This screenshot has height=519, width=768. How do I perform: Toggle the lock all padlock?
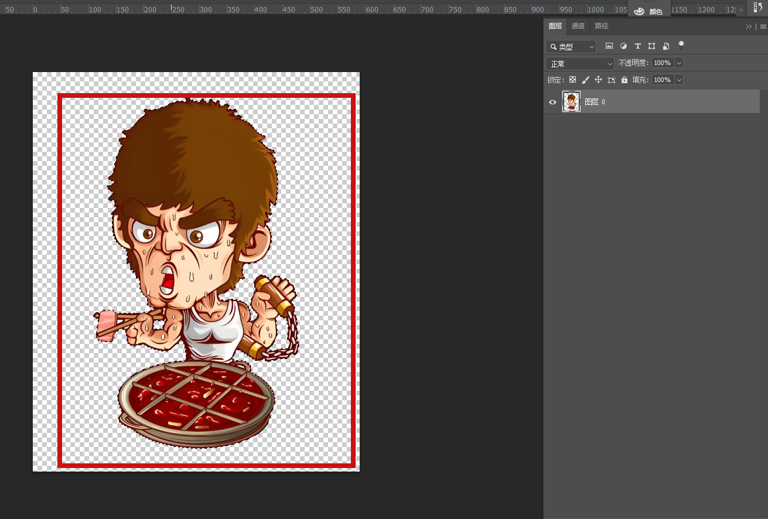point(624,80)
